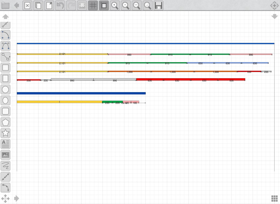Viewport: 280px width, 204px height.
Task: Toggle the ruler display button
Action: click(82, 5)
